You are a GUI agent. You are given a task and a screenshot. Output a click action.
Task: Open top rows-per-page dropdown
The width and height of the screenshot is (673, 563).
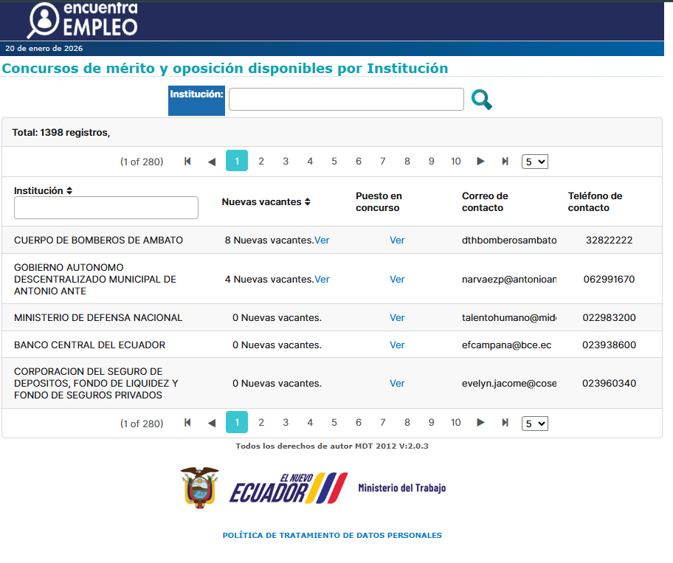(x=534, y=162)
